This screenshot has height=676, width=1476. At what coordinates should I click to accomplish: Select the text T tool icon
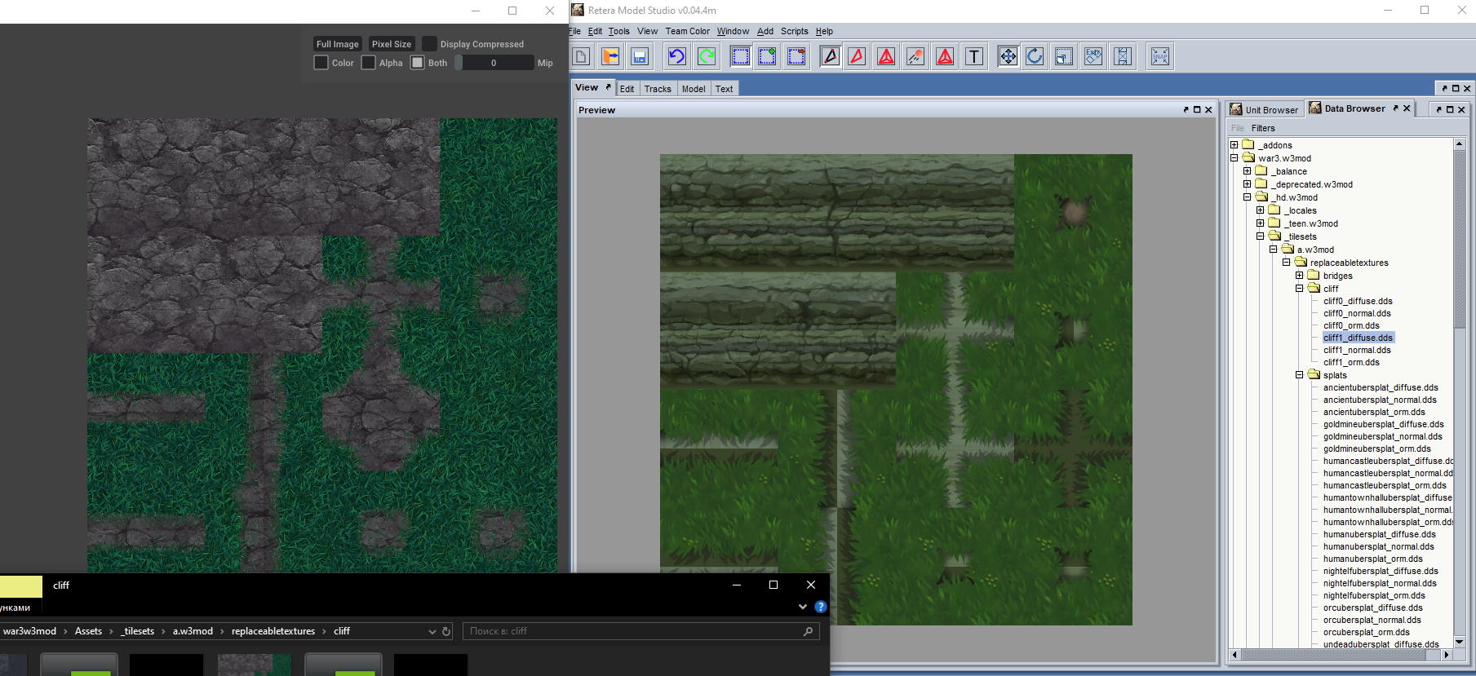[974, 56]
